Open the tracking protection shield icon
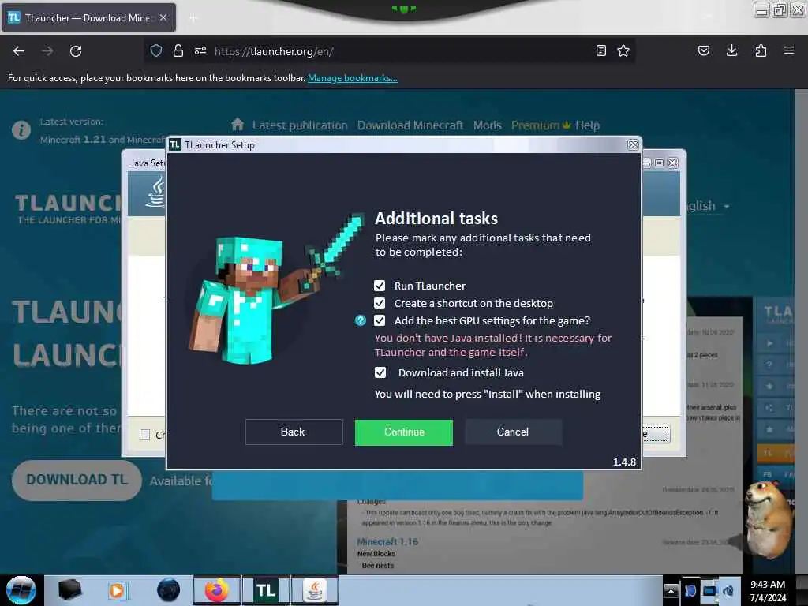This screenshot has width=808, height=606. tap(156, 50)
